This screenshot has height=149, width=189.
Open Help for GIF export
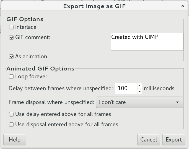(x=15, y=140)
